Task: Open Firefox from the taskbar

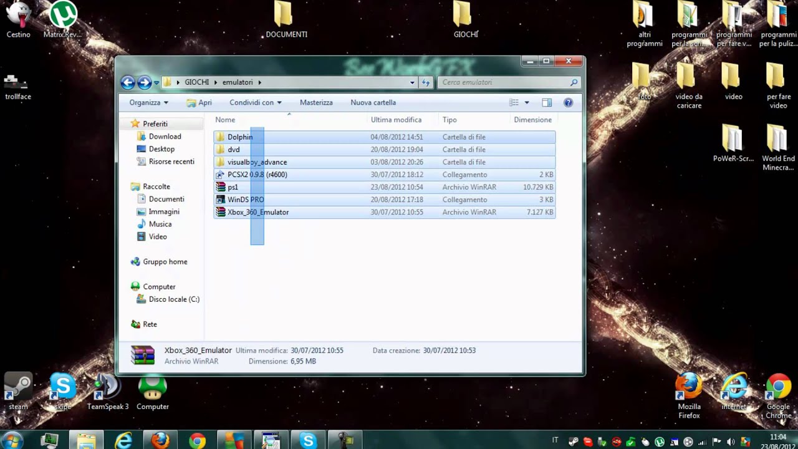Action: coord(160,440)
